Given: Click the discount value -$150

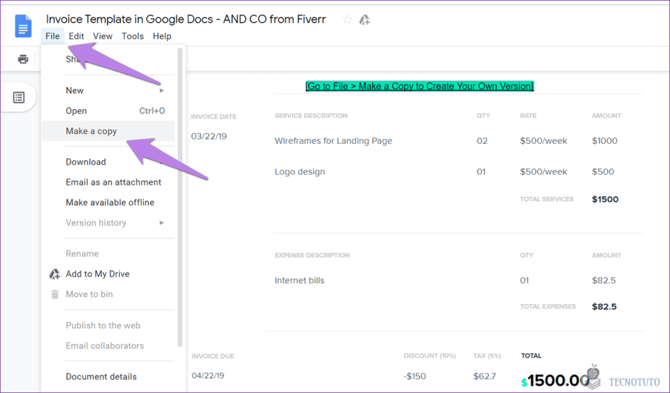Looking at the screenshot, I should (x=415, y=376).
